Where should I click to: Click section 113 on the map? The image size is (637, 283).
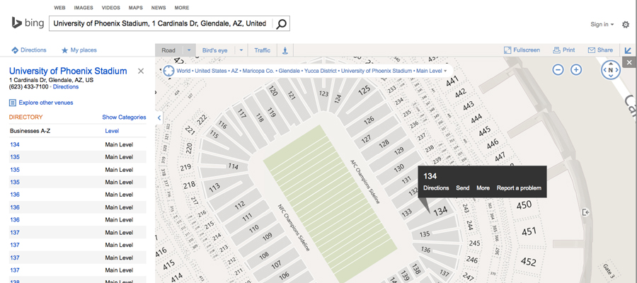(214, 186)
